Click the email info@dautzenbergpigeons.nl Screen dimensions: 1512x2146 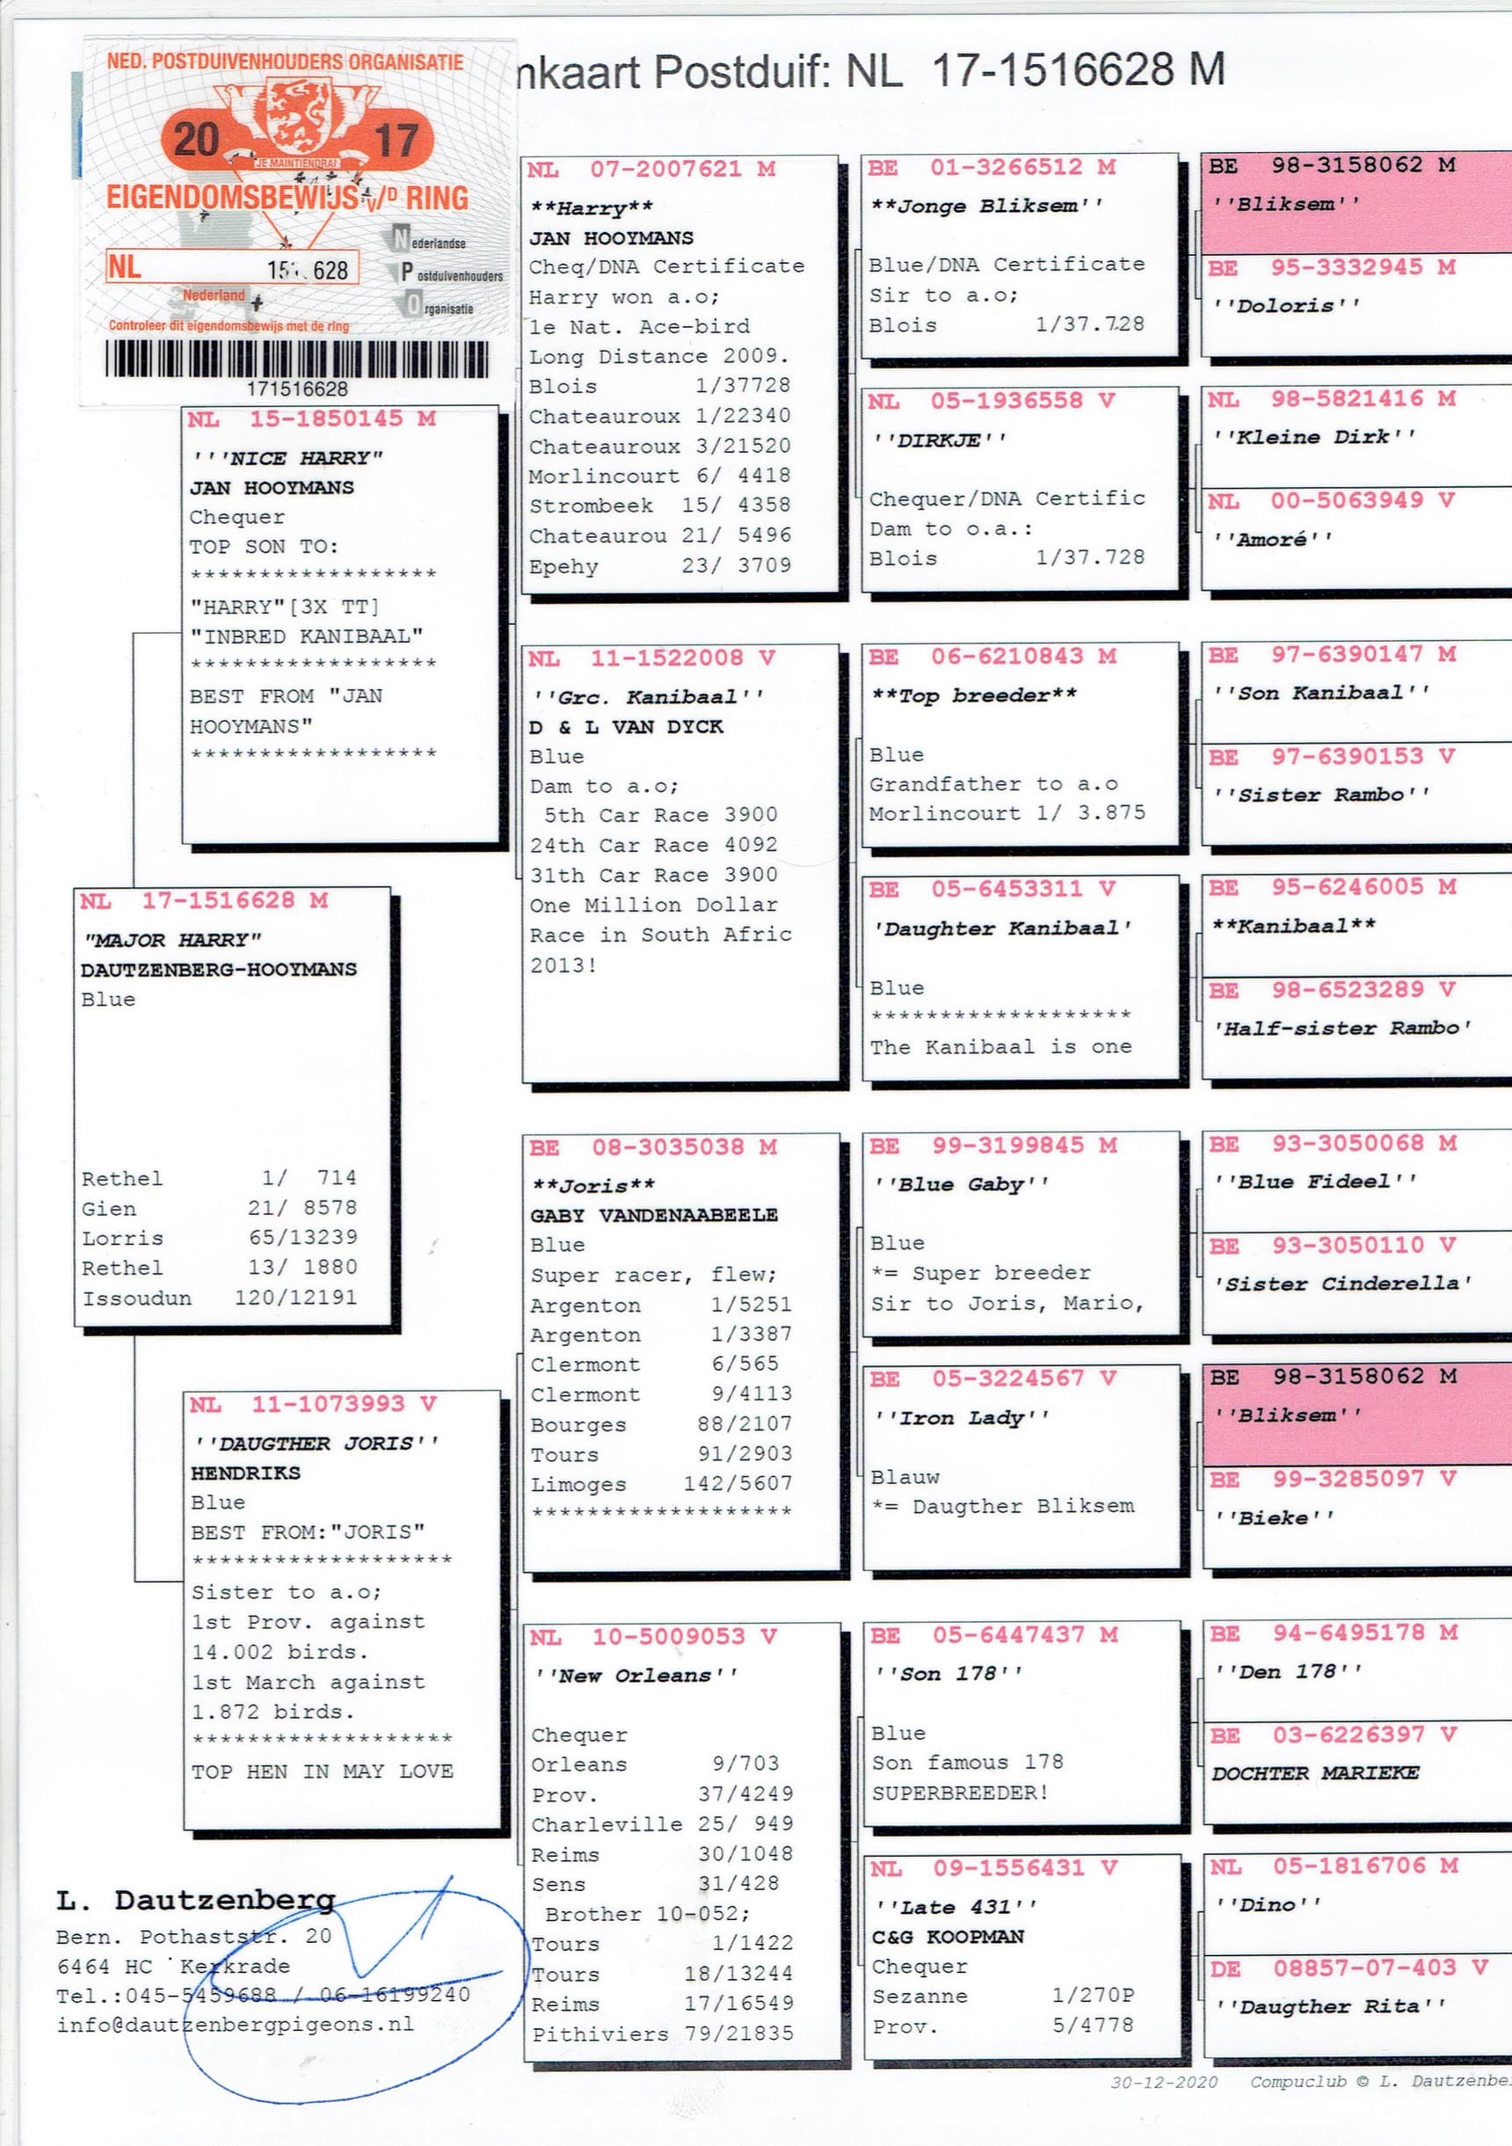[235, 2025]
